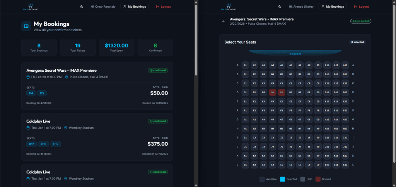This screenshot has width=396, height=187.
Task: Click the C12 seat tag on Coldplay booking
Action: 56,144
